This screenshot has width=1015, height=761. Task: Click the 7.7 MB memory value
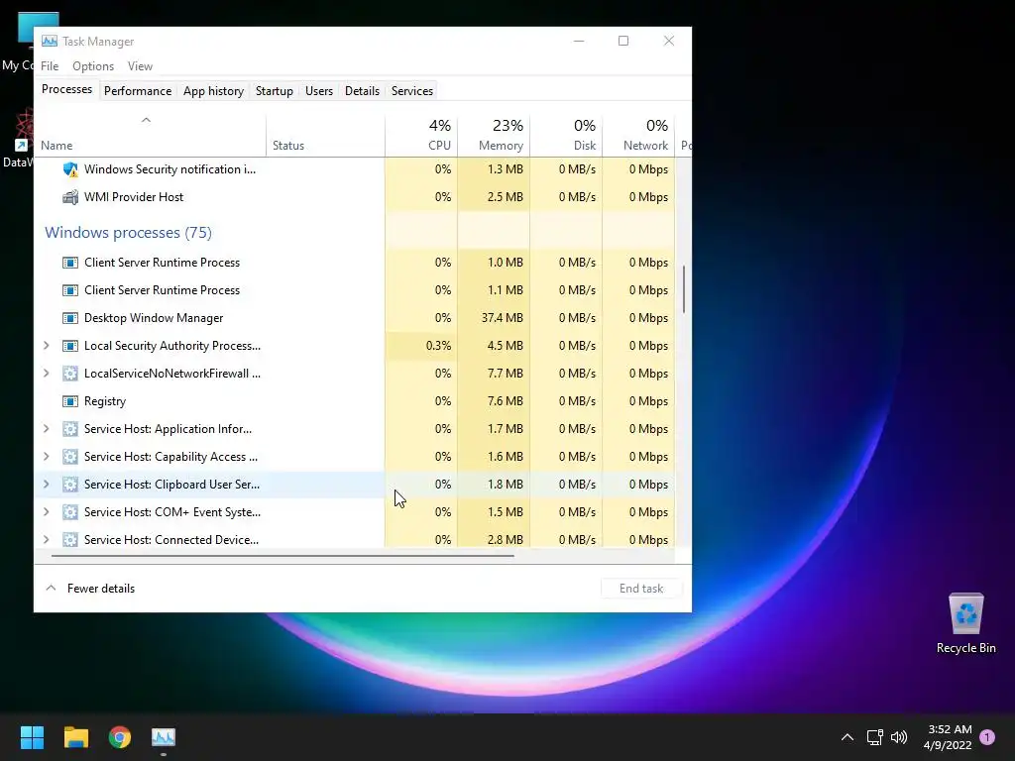coord(505,374)
